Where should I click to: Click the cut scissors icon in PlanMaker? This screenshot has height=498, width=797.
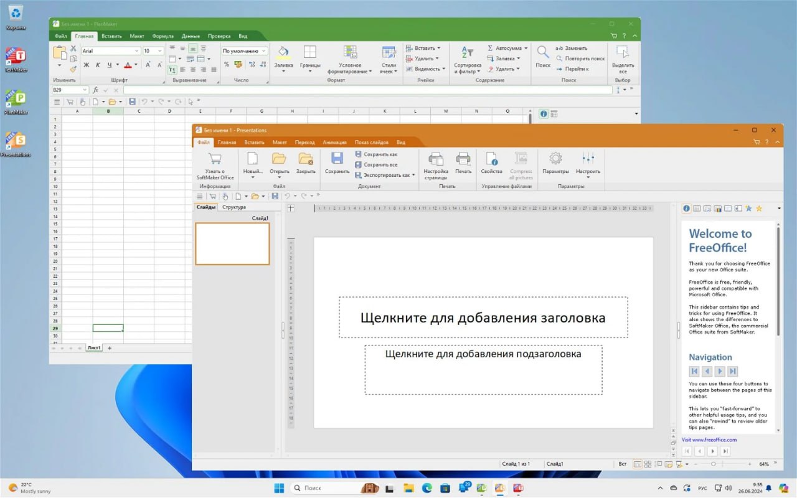73,48
